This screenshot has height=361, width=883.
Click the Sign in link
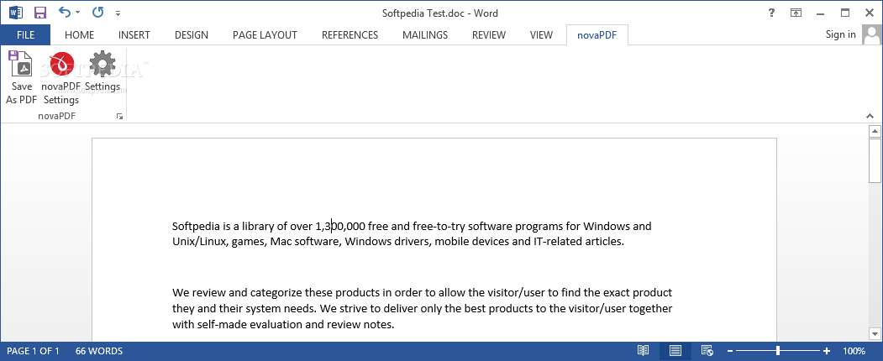pyautogui.click(x=840, y=34)
